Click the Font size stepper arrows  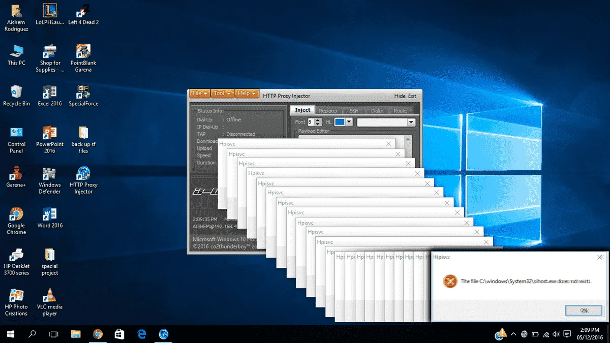[x=318, y=122]
